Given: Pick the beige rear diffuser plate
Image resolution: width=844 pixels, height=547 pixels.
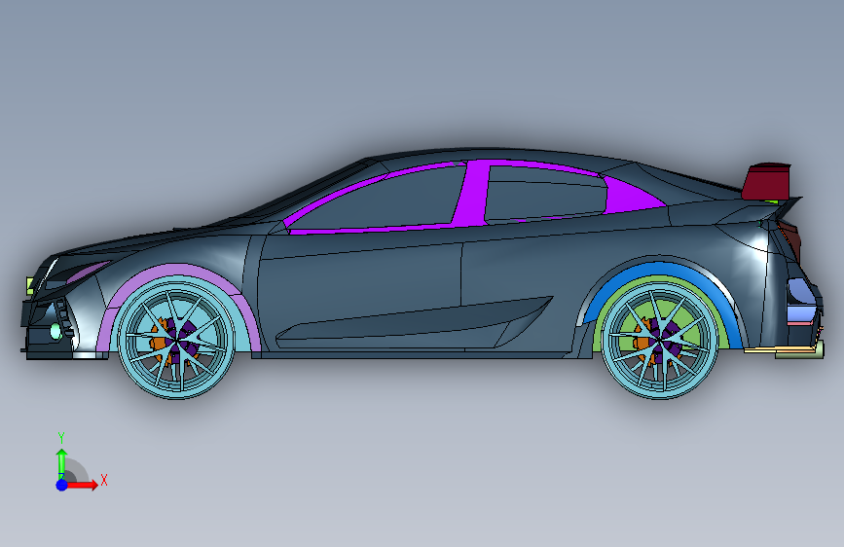Looking at the screenshot, I should pos(779,350).
